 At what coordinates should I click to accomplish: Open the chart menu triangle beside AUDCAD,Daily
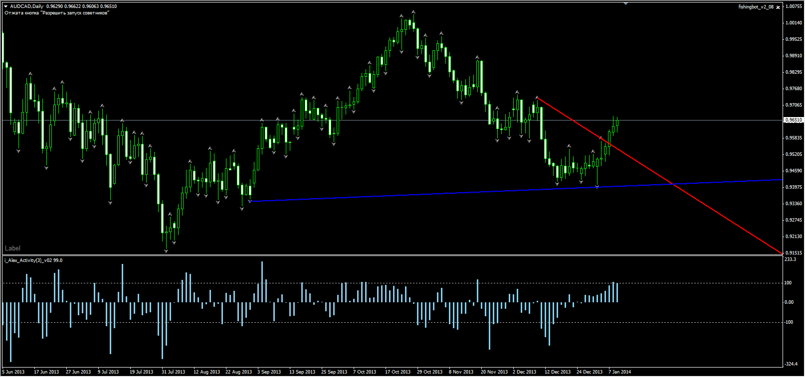pyautogui.click(x=6, y=6)
